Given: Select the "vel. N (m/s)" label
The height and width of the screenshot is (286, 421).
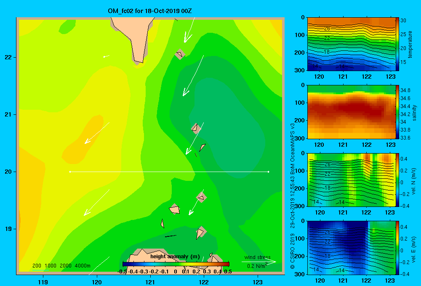Looking at the screenshot, I should pyautogui.click(x=413, y=181).
